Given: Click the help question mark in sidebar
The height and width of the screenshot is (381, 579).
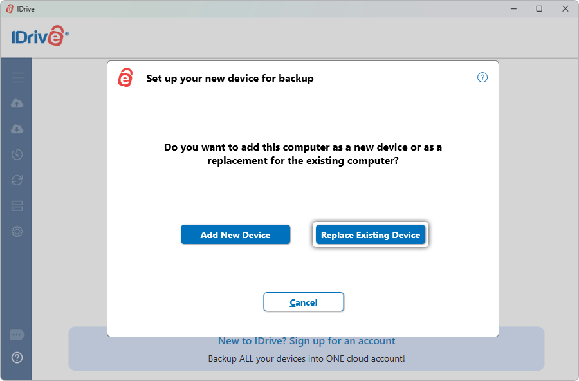Looking at the screenshot, I should (17, 358).
